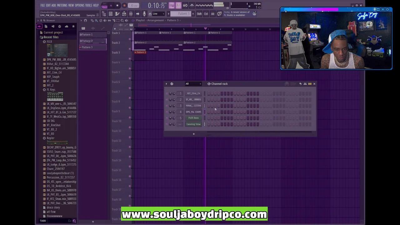This screenshot has height=225, width=400.
Task: Select the browser cloud tab icon
Action: 67,27
